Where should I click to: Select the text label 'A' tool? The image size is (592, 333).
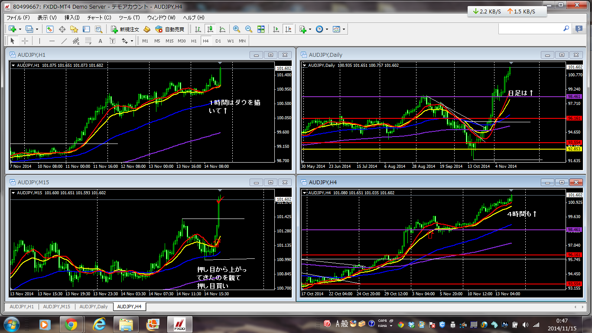pos(100,41)
